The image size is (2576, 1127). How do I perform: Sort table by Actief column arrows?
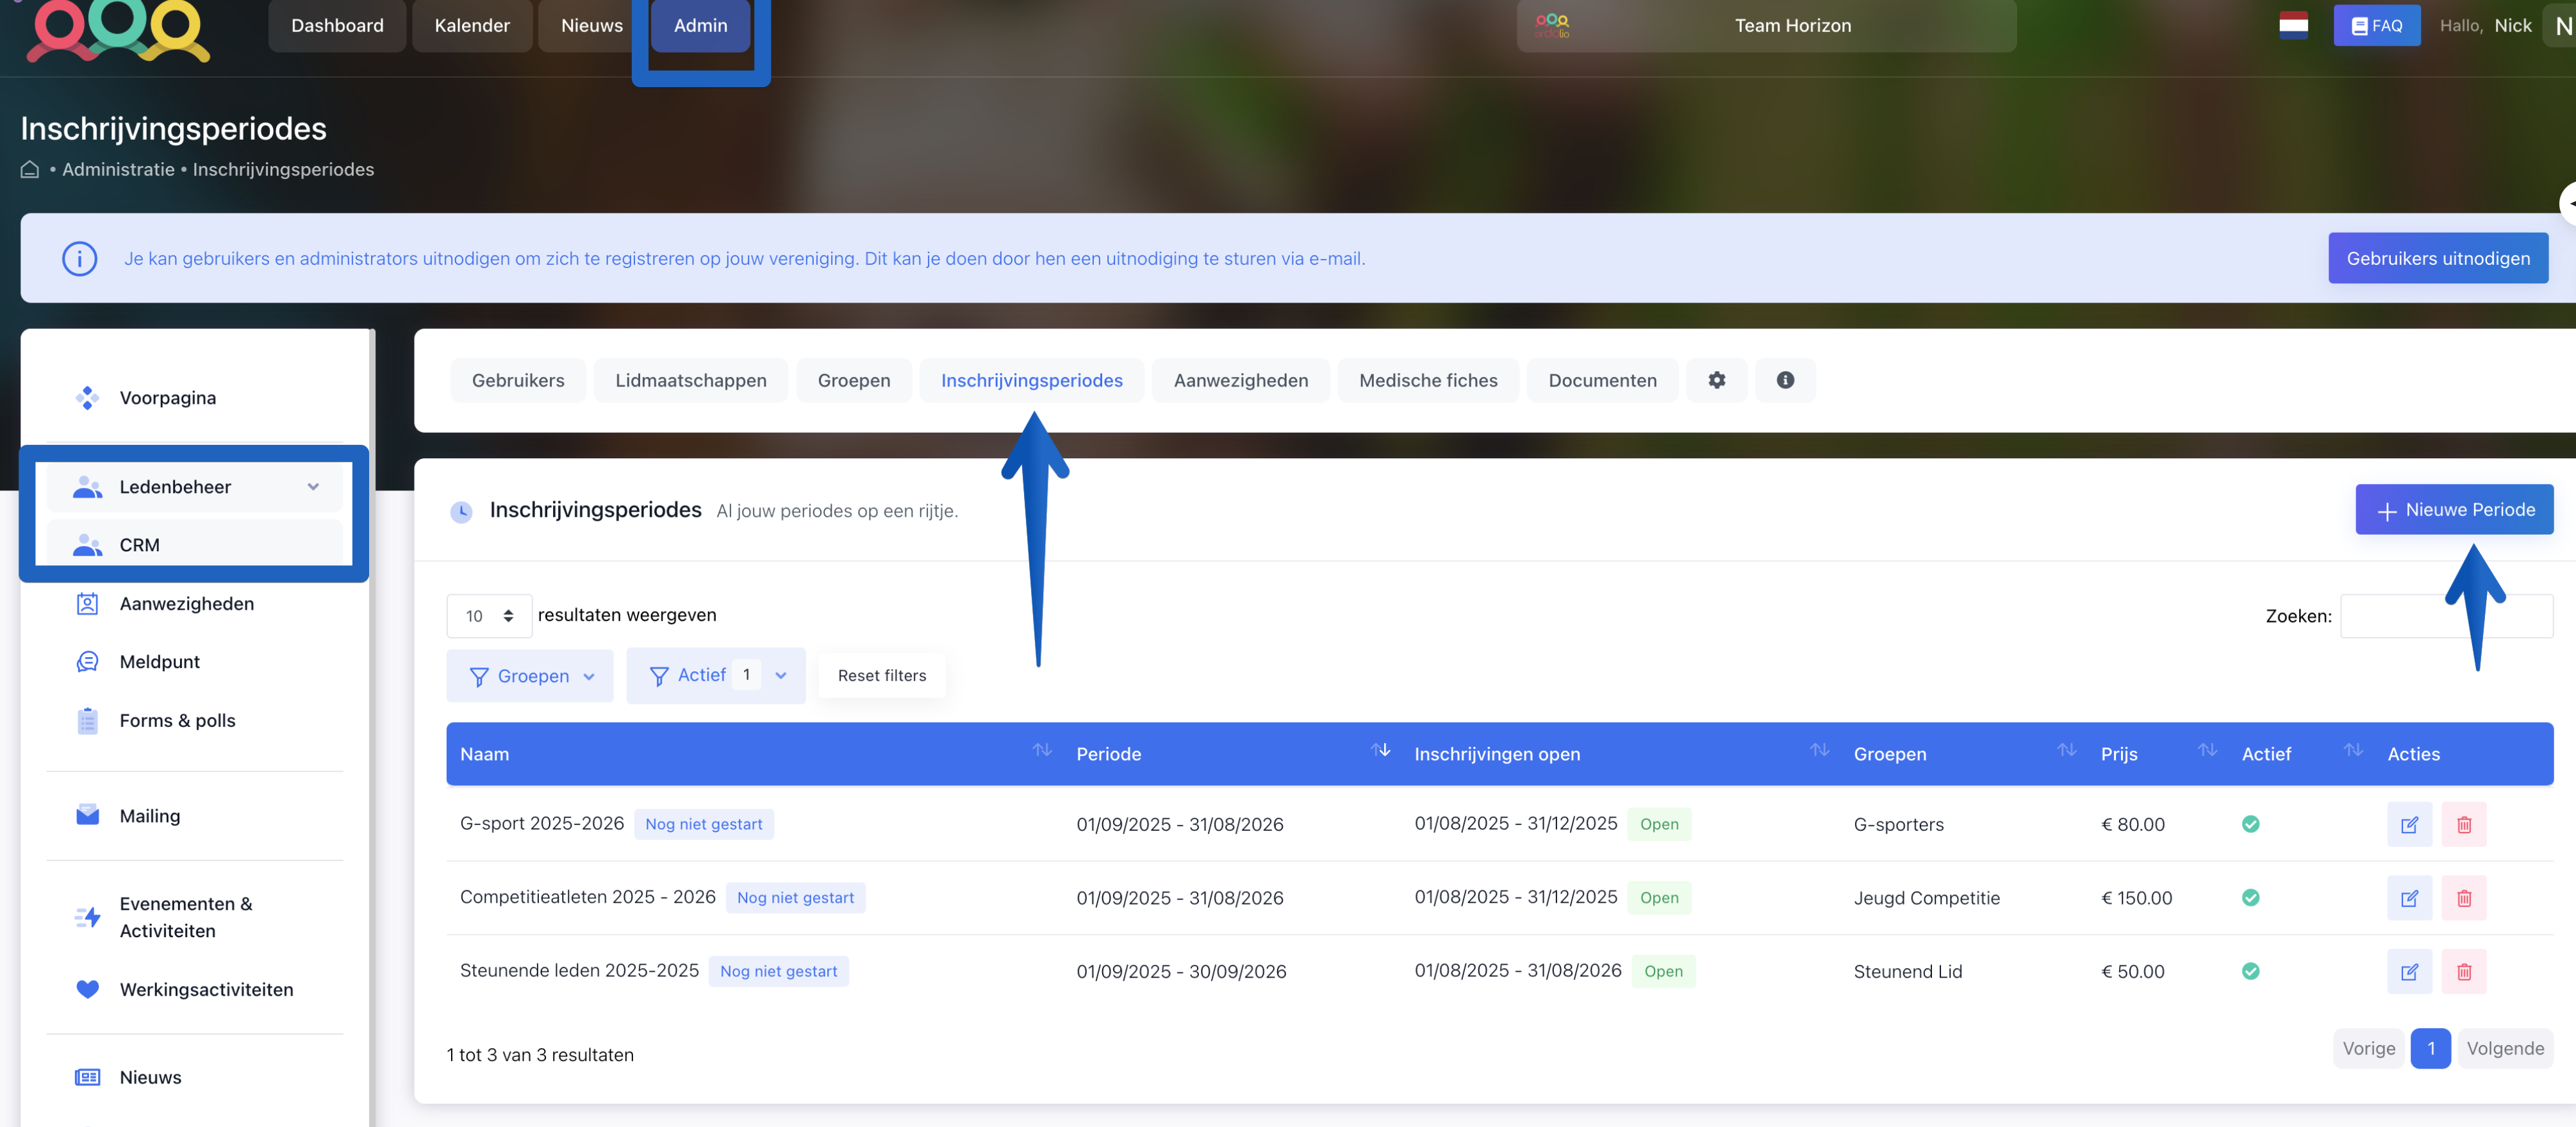click(2353, 750)
